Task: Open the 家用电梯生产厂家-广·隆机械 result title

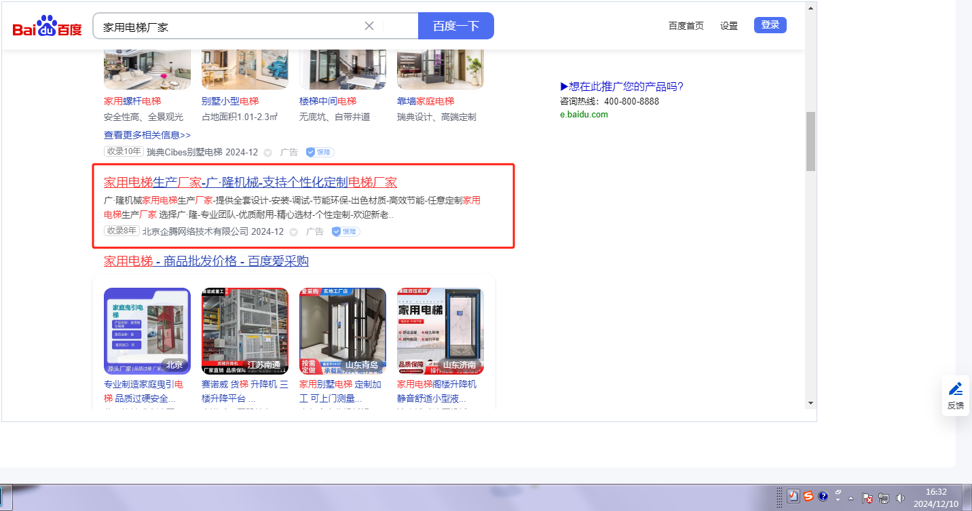Action: point(250,182)
